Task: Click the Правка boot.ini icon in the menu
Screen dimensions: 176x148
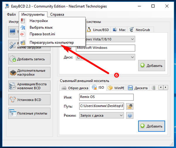Action: click(x=23, y=34)
